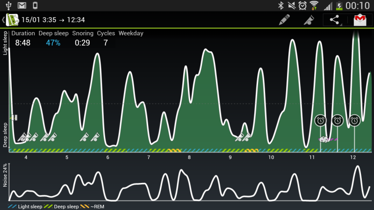Share sleep graph via Gmail icon
The height and width of the screenshot is (210, 374).
pyautogui.click(x=360, y=20)
